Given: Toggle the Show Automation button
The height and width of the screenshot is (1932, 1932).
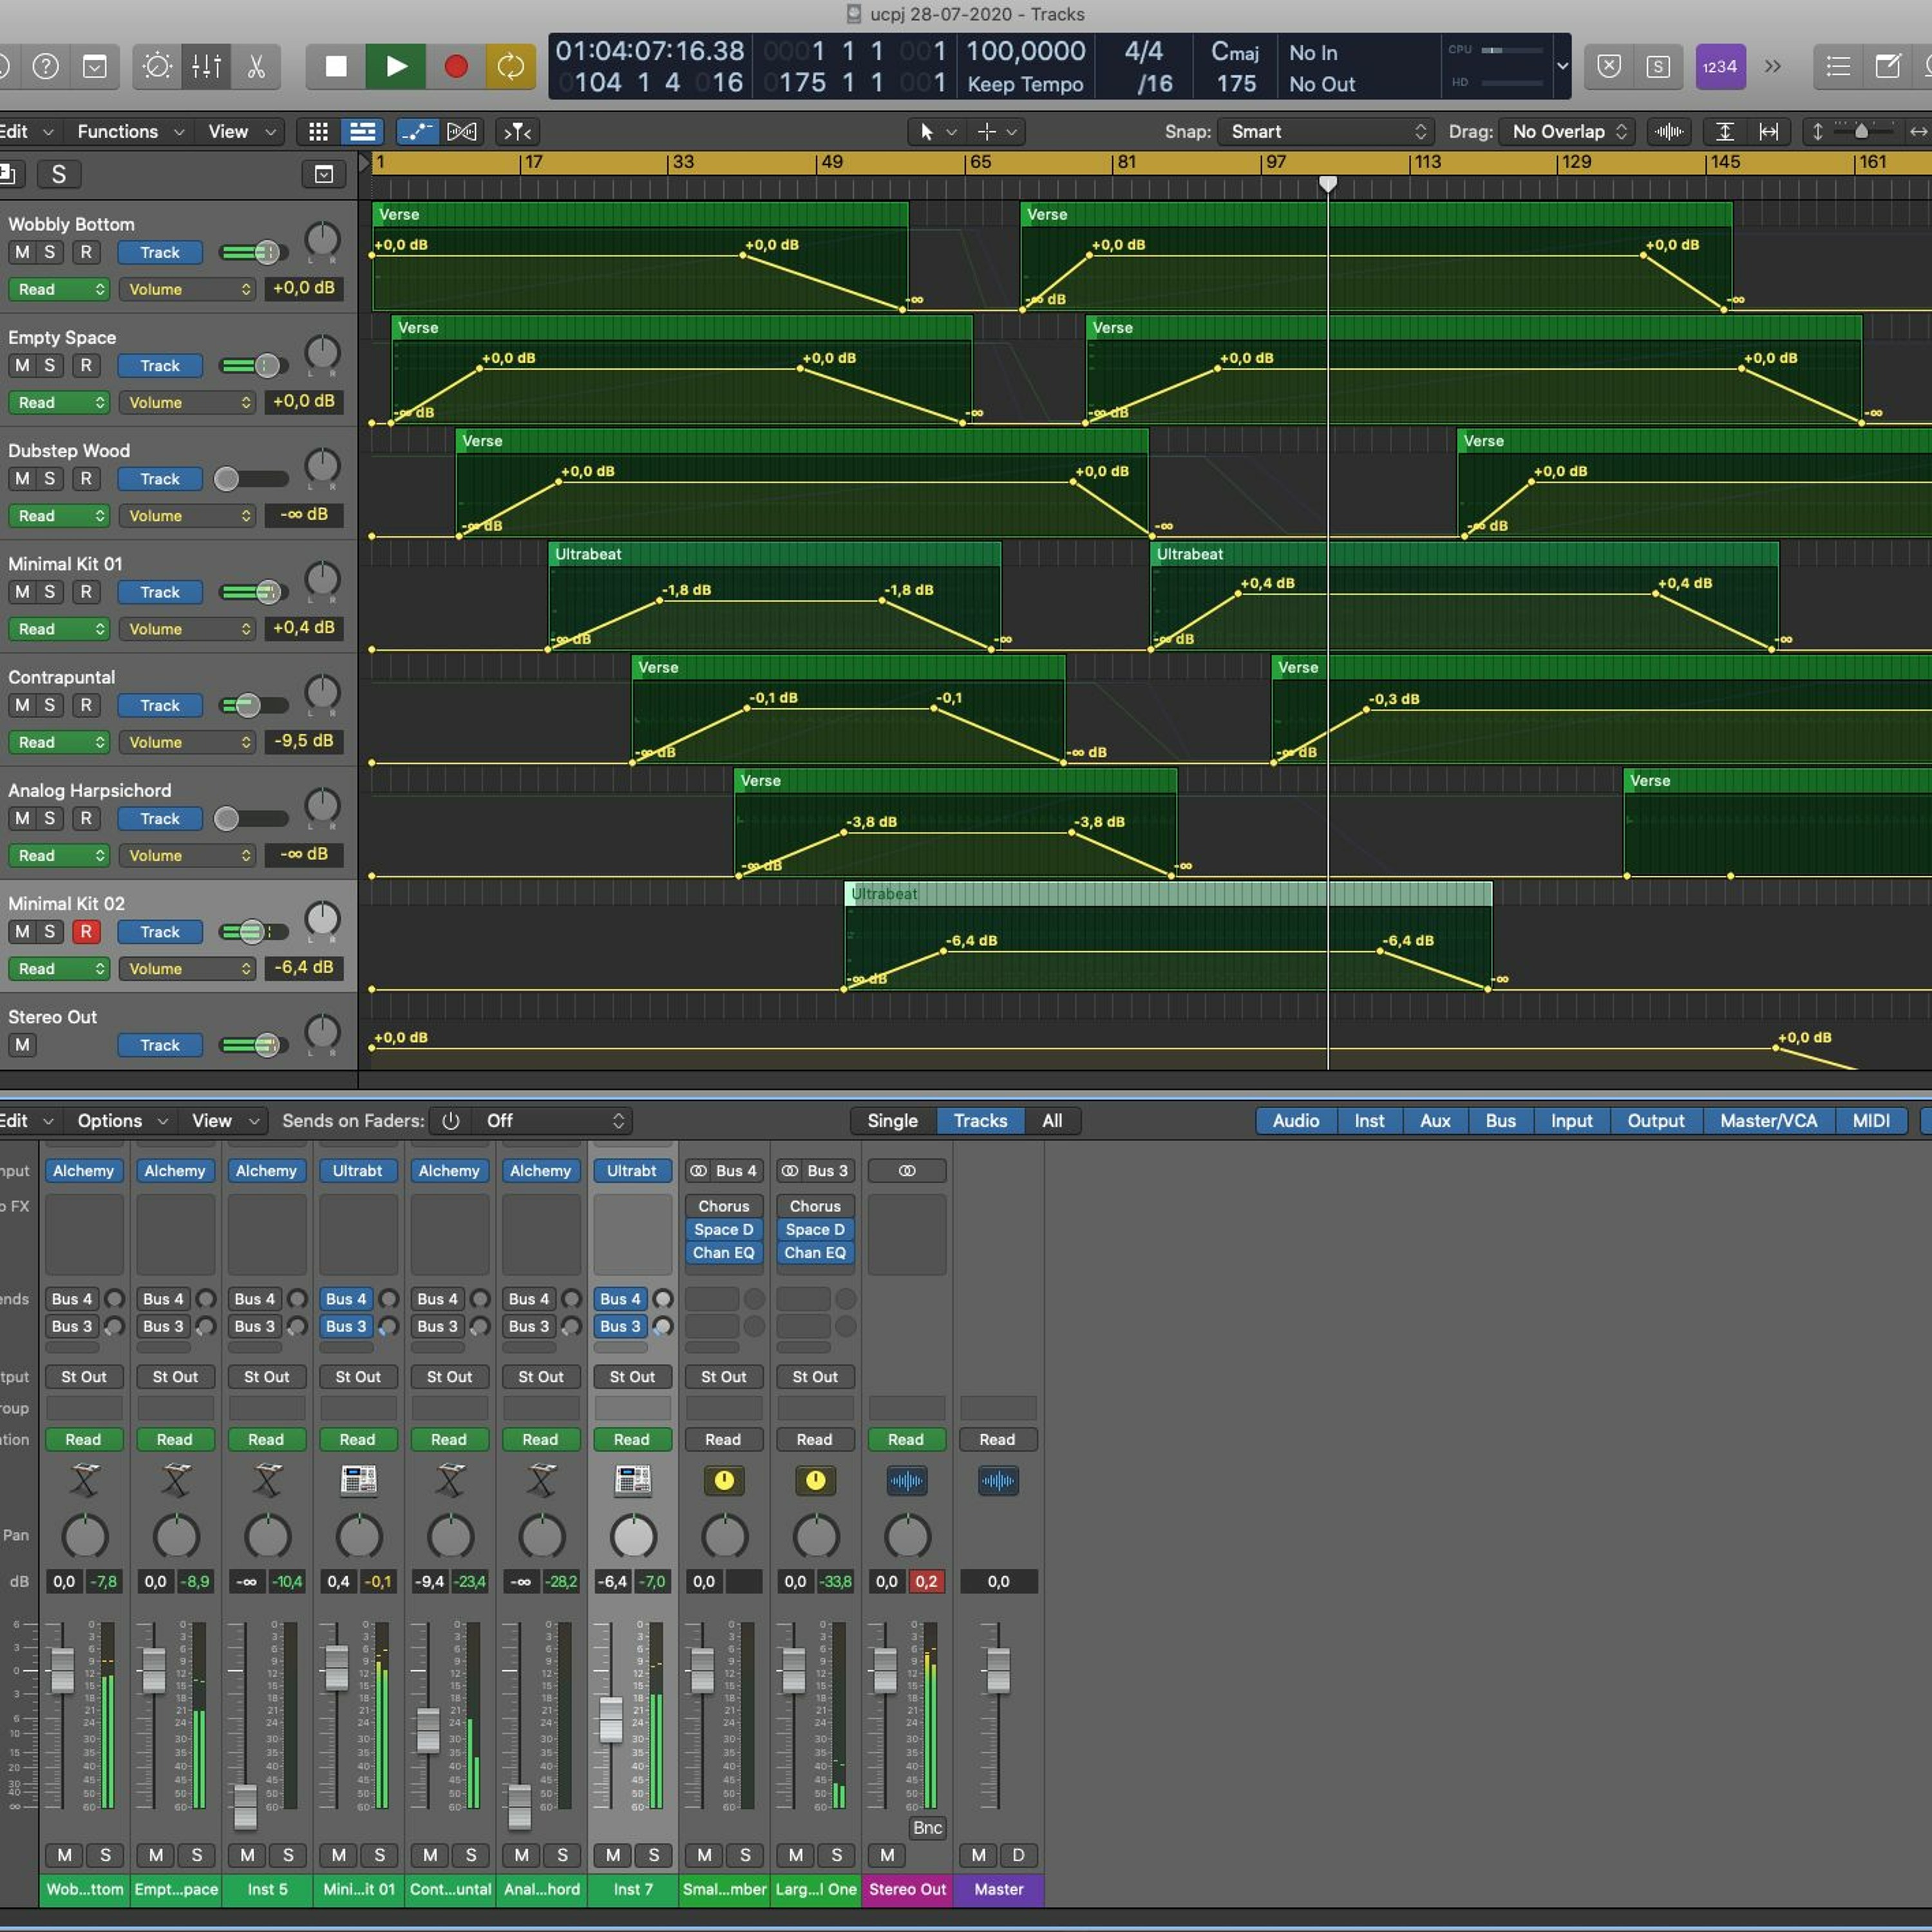Looking at the screenshot, I should click(417, 131).
